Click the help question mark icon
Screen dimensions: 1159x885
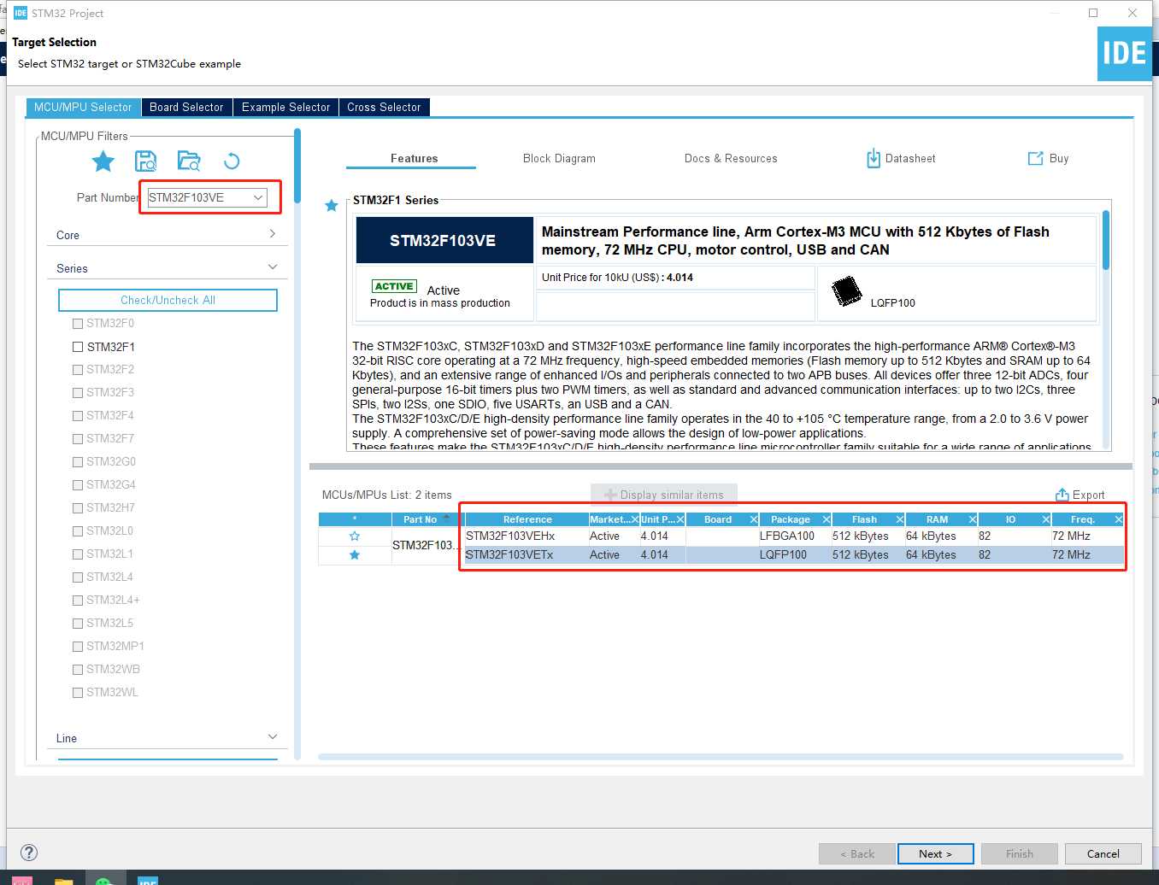29,853
